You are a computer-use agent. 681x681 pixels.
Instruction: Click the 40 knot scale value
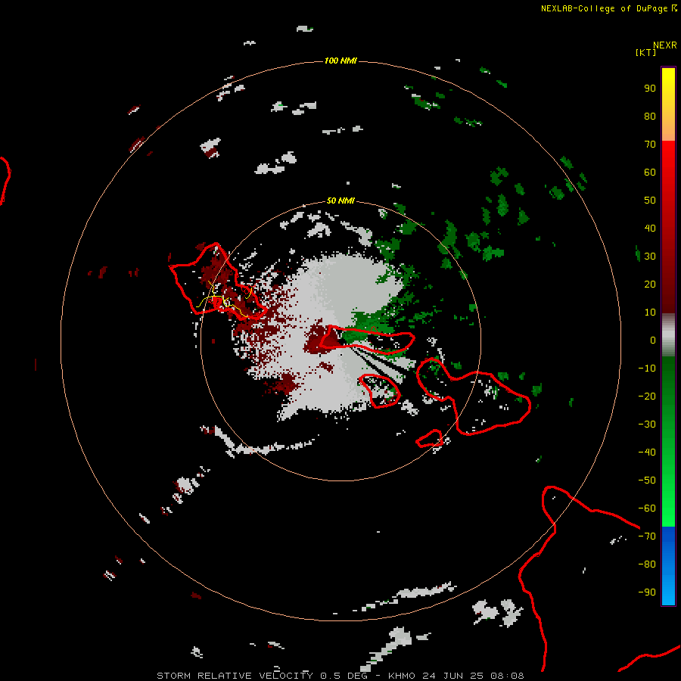[x=650, y=229]
